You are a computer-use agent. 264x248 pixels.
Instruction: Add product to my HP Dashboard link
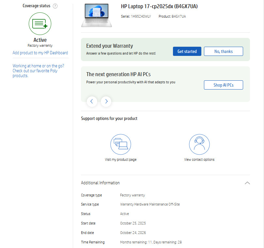point(40,53)
